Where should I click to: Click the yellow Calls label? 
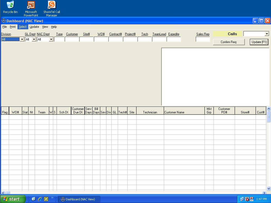227,34
